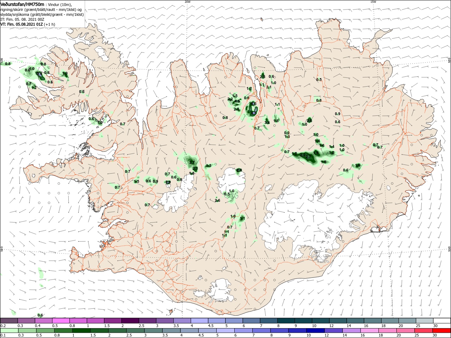The width and height of the screenshot is (451, 338).
Task: Click the 'slydda/snjókoma (grátt/bleikt/grænt' line
Action: pos(41,14)
